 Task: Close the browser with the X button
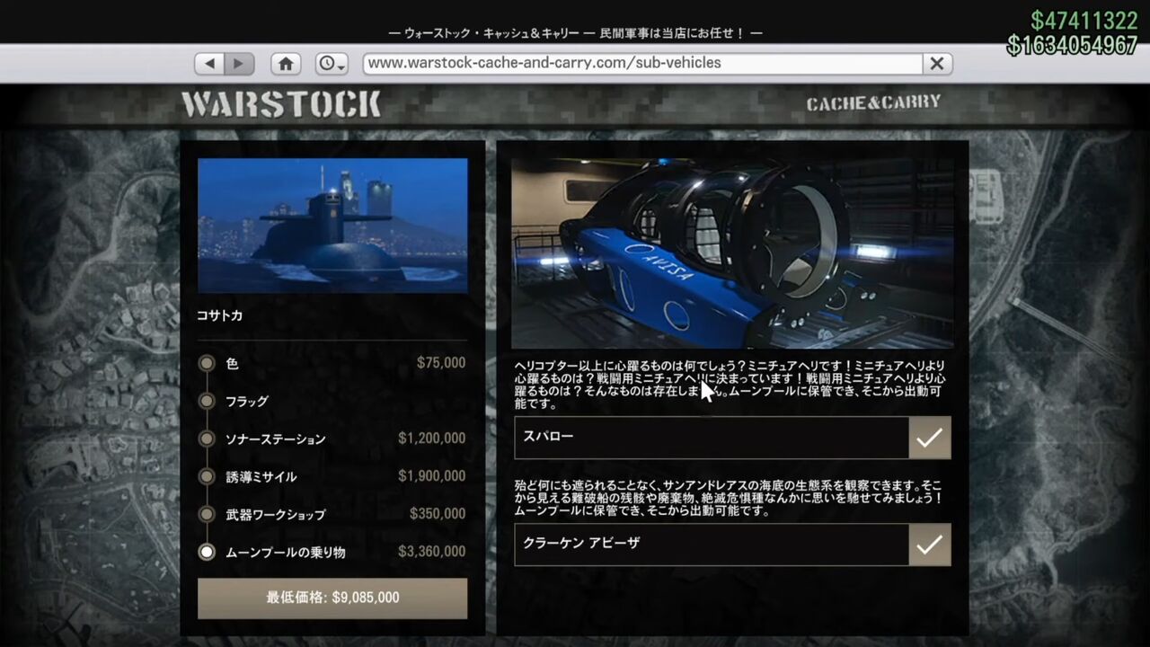(937, 64)
